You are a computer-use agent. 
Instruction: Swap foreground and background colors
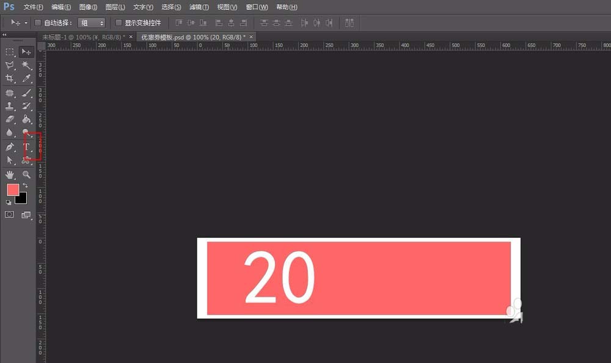click(x=25, y=185)
